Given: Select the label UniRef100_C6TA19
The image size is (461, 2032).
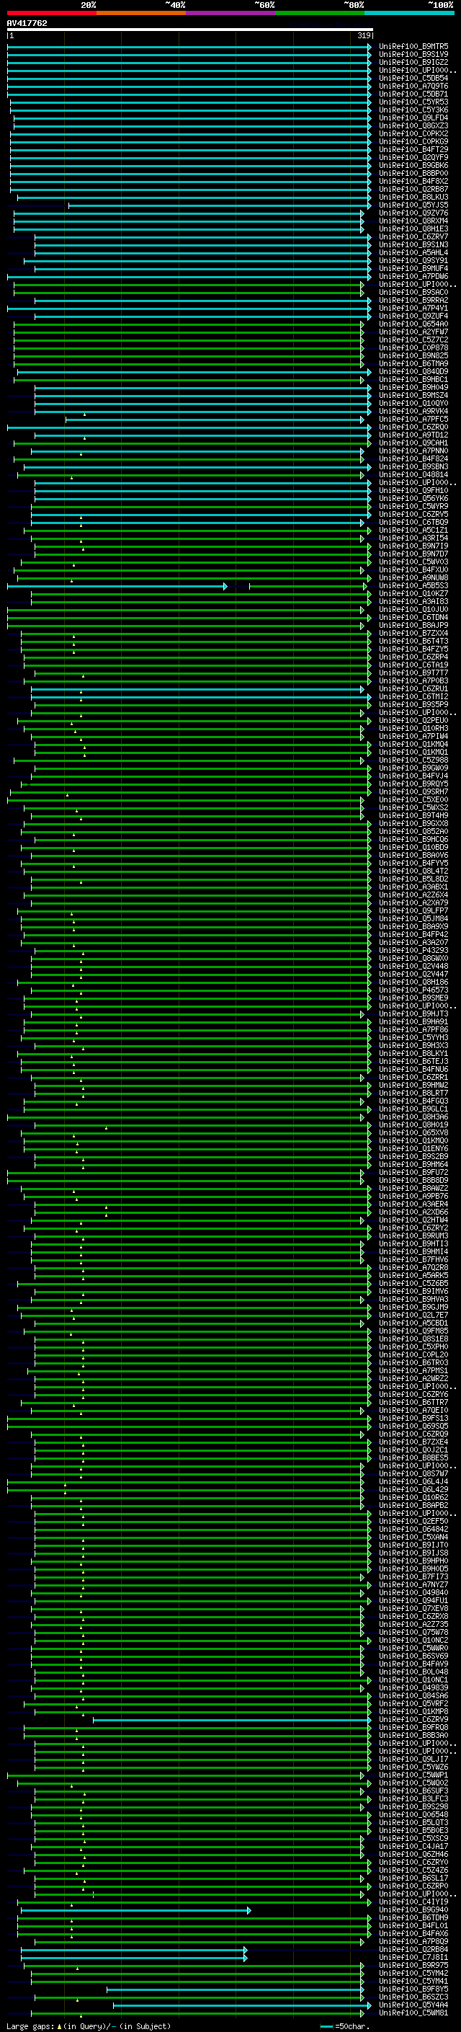Looking at the screenshot, I should pyautogui.click(x=413, y=664).
